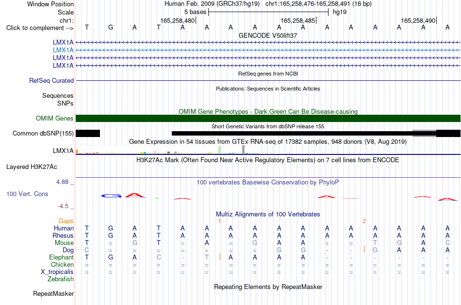Open 'Multiz Alignments of 100 Vertebrates' title
The height and width of the screenshot is (305, 461).
[x=268, y=214]
